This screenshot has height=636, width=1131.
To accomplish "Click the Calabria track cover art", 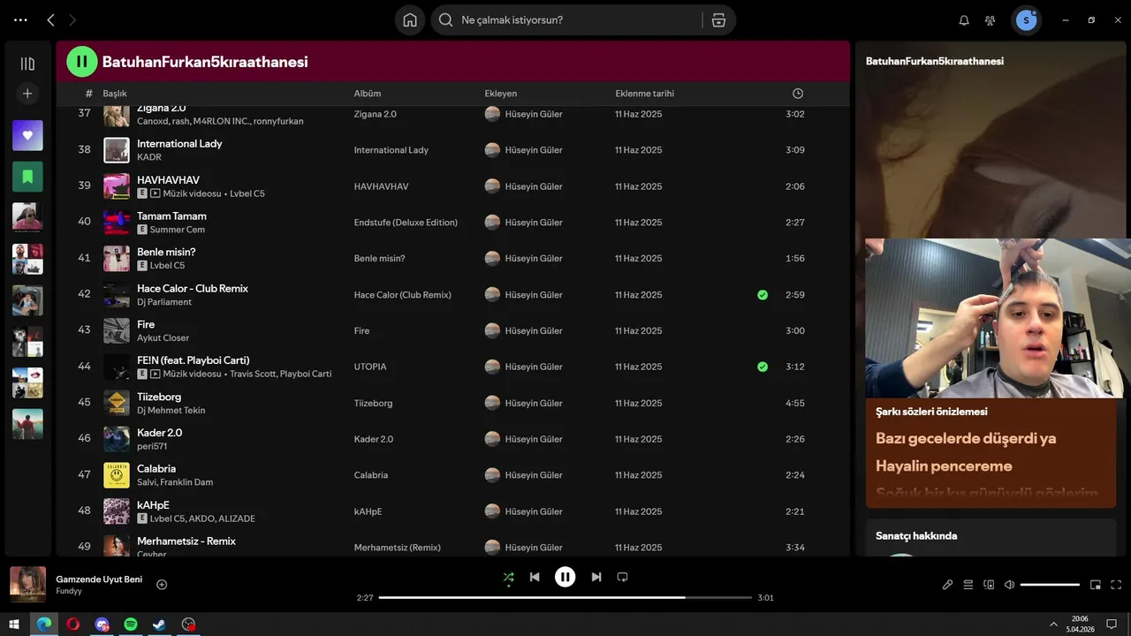I will (117, 475).
